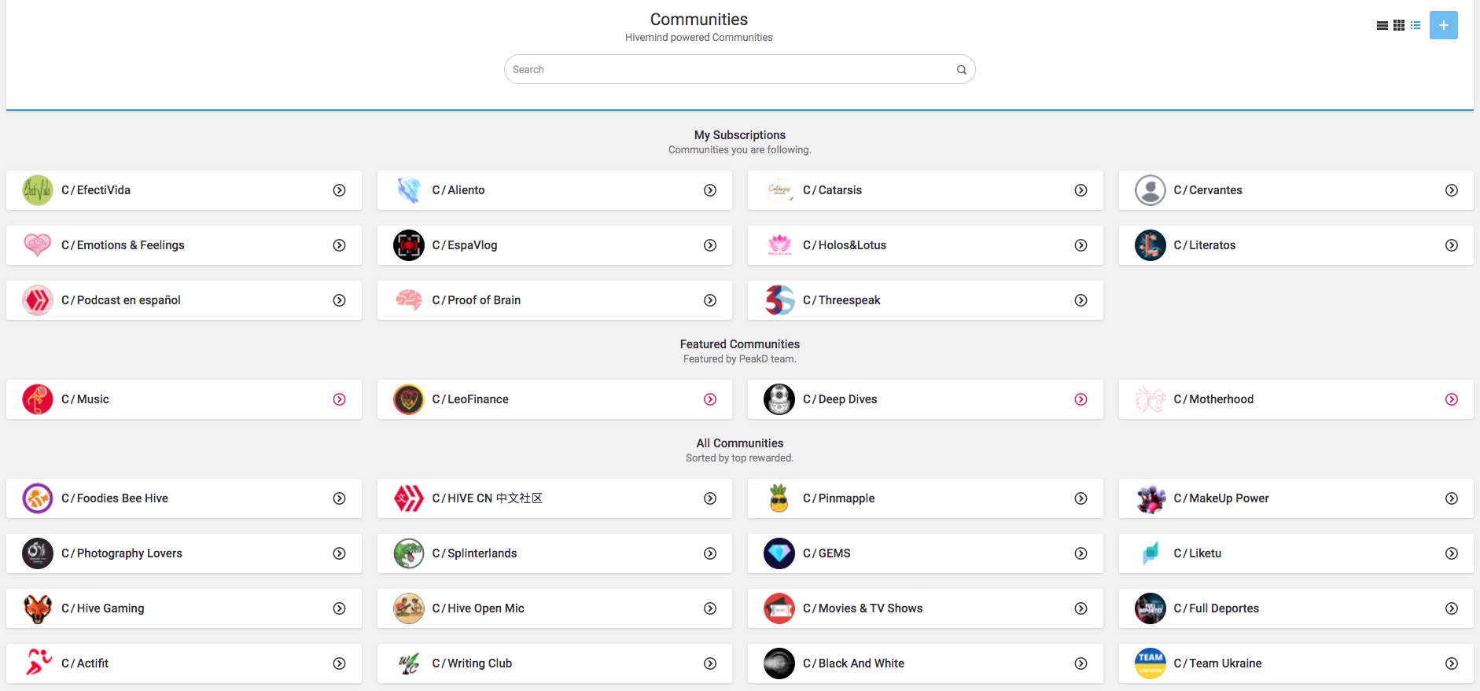The image size is (1480, 691).
Task: Switch to grid view layout icon
Action: click(1399, 26)
